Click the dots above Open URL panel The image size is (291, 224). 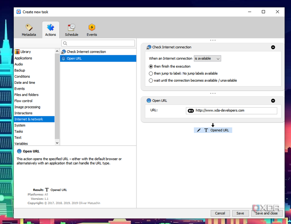213,94
